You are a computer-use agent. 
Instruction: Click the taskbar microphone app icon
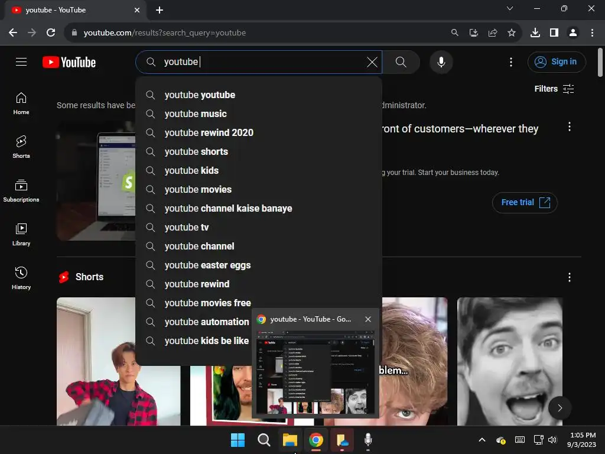click(368, 440)
